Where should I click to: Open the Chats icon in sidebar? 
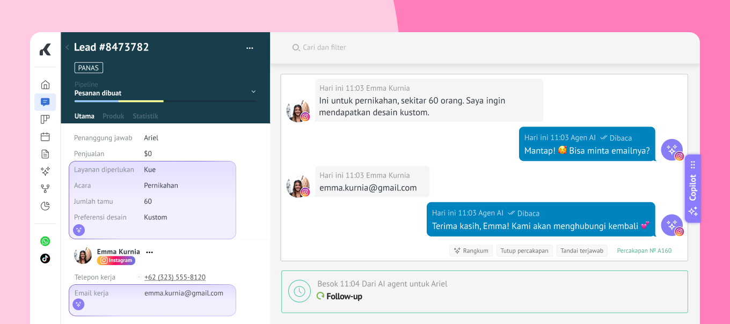pos(45,102)
